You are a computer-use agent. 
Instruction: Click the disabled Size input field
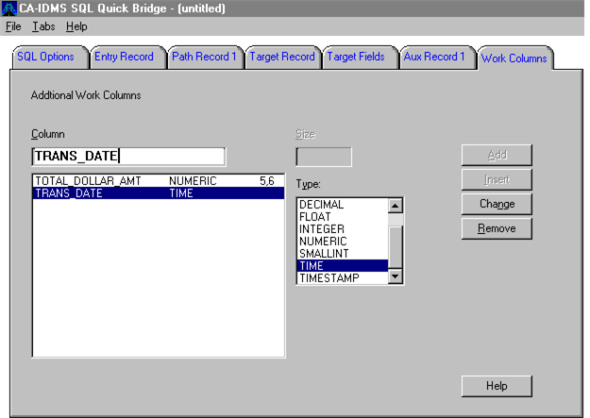[x=324, y=157]
